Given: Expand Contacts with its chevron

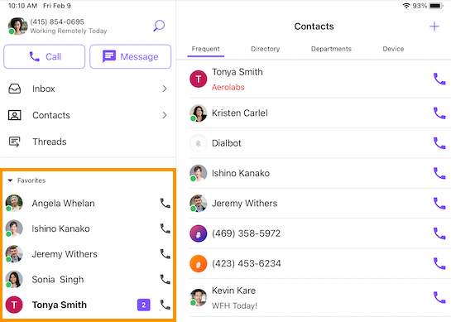Looking at the screenshot, I should 165,115.
